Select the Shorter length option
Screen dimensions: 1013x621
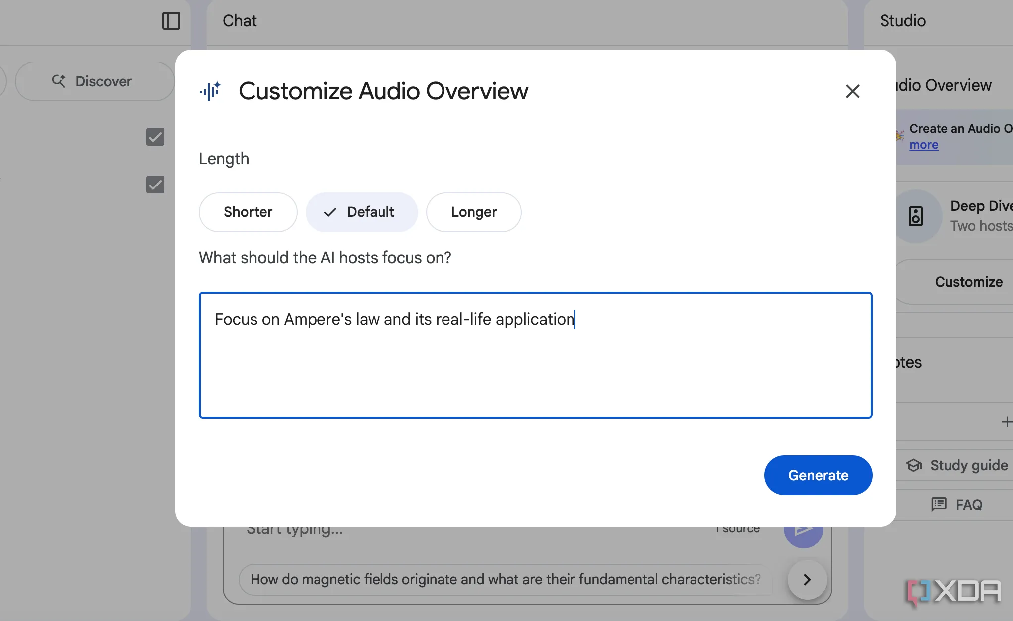(x=248, y=212)
